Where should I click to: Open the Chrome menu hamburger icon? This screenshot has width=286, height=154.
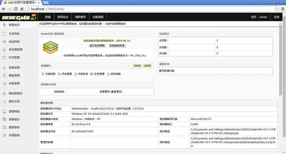point(283,9)
